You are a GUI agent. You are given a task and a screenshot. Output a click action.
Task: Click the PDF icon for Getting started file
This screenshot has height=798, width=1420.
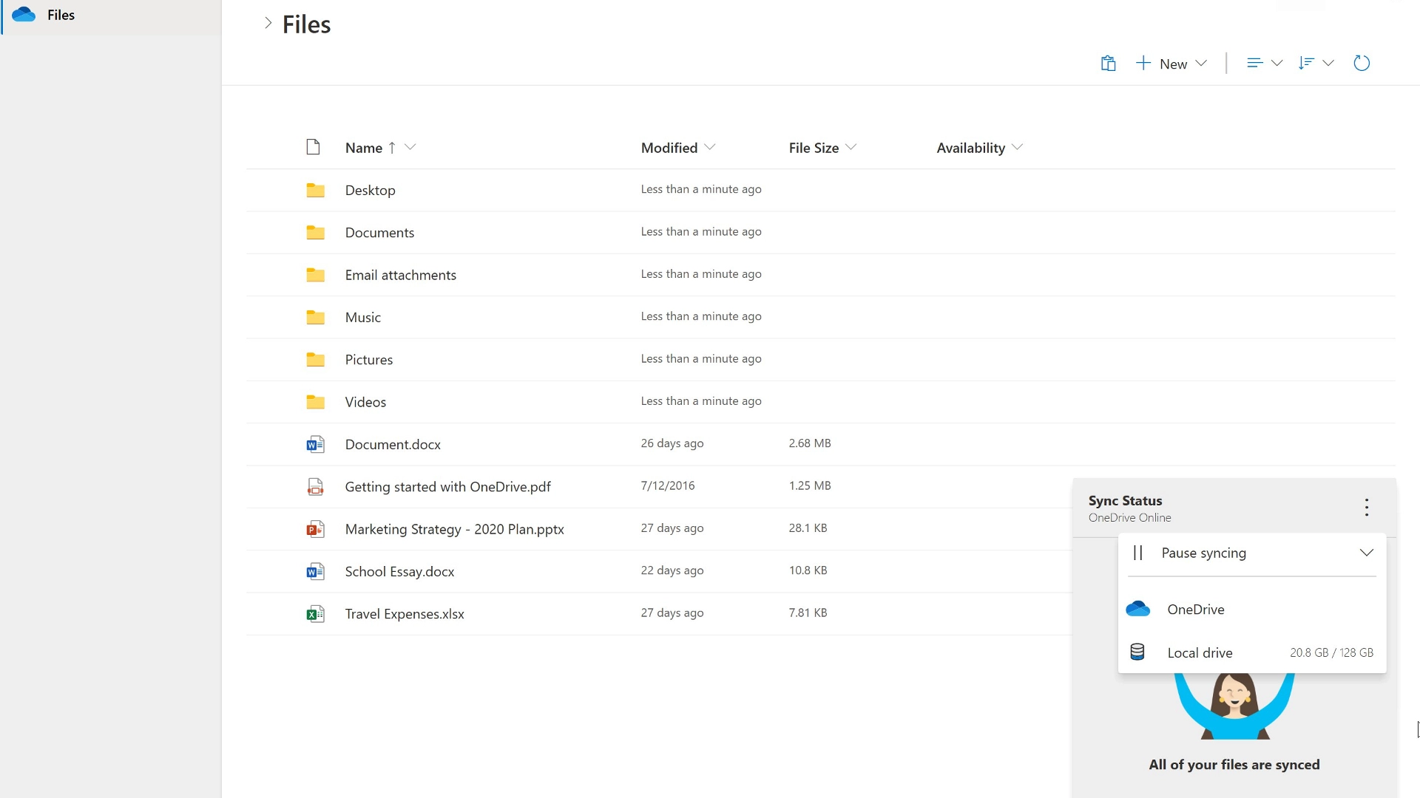315,487
